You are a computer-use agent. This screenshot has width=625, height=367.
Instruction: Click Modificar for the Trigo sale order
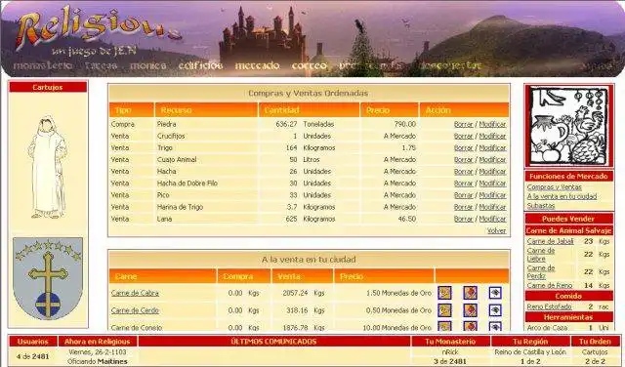pos(492,147)
